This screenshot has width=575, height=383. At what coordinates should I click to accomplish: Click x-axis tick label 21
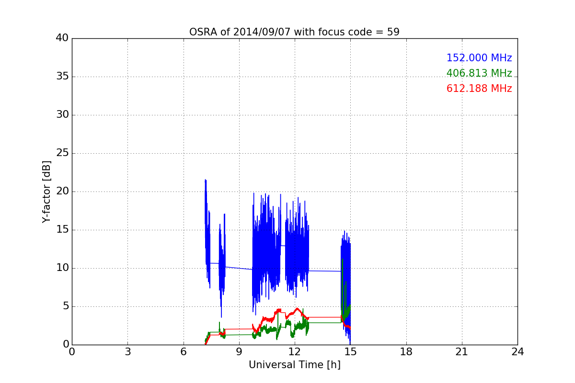click(x=462, y=352)
